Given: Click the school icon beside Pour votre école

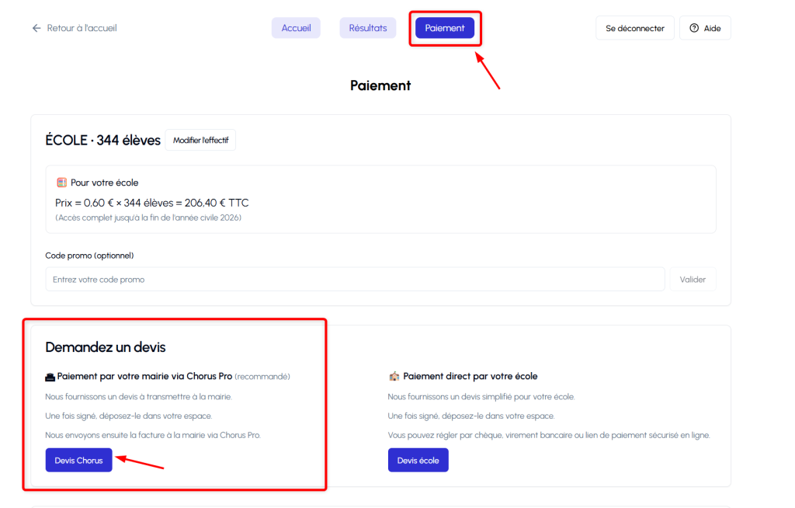Looking at the screenshot, I should pos(61,183).
